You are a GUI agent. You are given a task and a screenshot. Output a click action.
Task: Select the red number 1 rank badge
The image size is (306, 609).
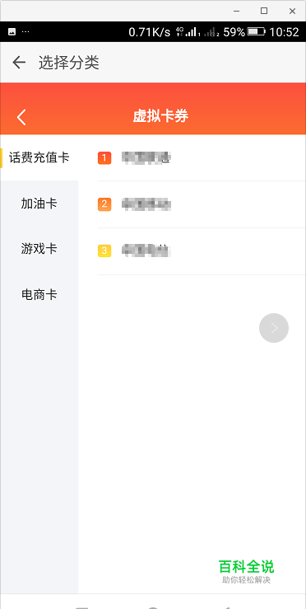[104, 158]
